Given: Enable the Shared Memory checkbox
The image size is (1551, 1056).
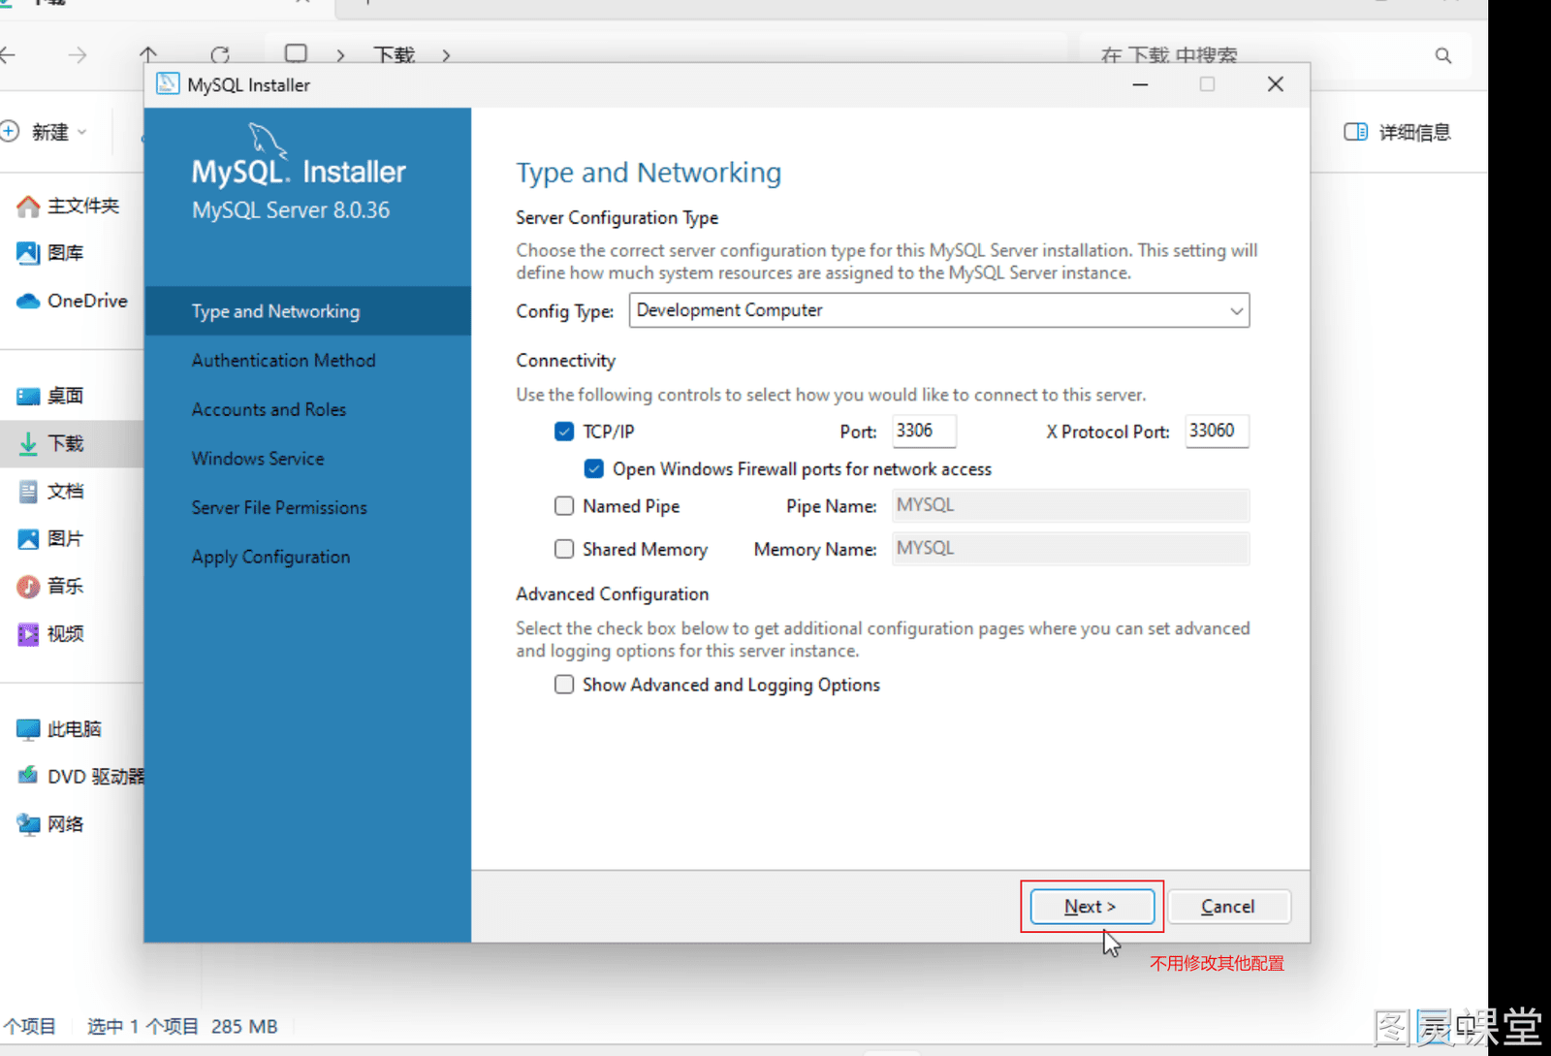Looking at the screenshot, I should pos(564,549).
